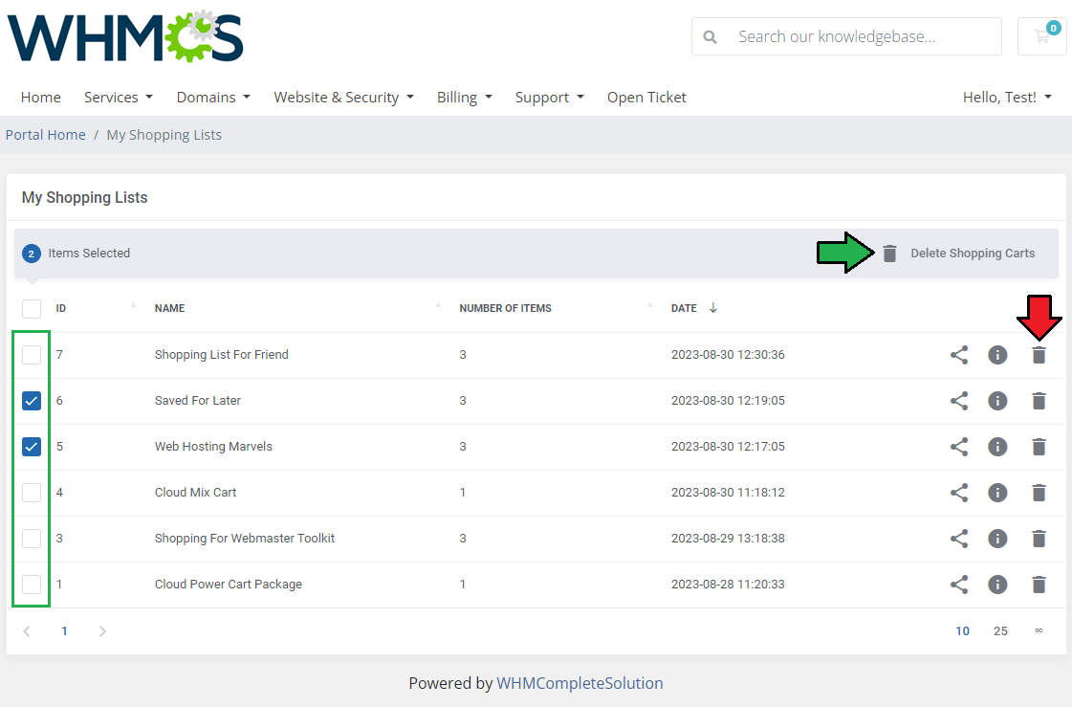Open info for Saved For Later
This screenshot has width=1072, height=707.
[997, 401]
